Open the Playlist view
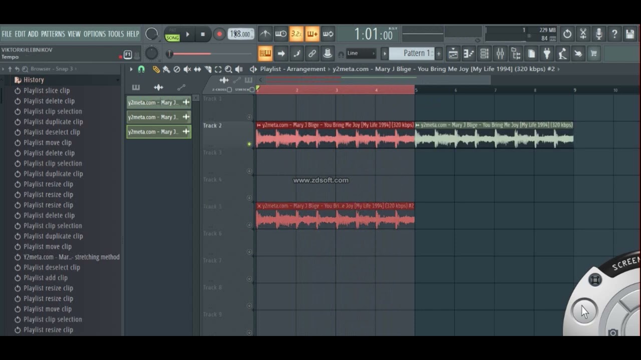The image size is (641, 360). (x=453, y=53)
